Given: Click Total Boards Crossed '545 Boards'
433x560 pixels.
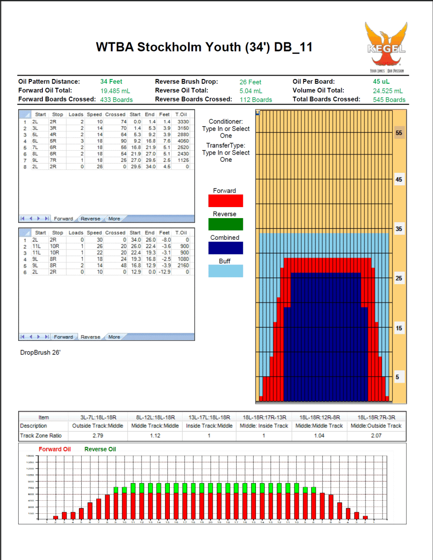Looking at the screenshot, I should (389, 100).
